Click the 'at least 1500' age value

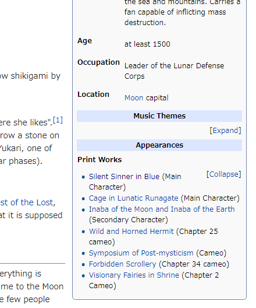click(x=147, y=44)
